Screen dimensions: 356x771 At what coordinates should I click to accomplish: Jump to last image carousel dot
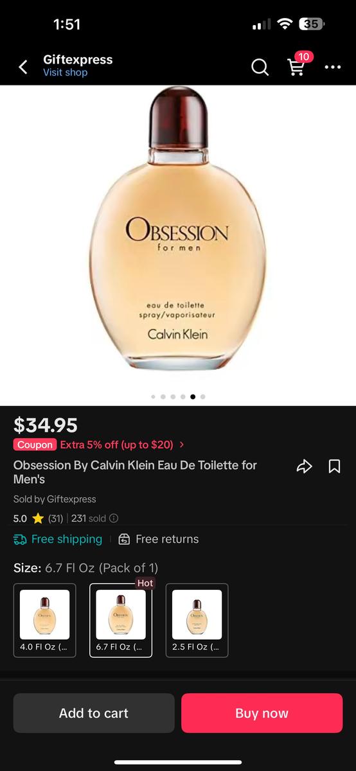tap(203, 397)
